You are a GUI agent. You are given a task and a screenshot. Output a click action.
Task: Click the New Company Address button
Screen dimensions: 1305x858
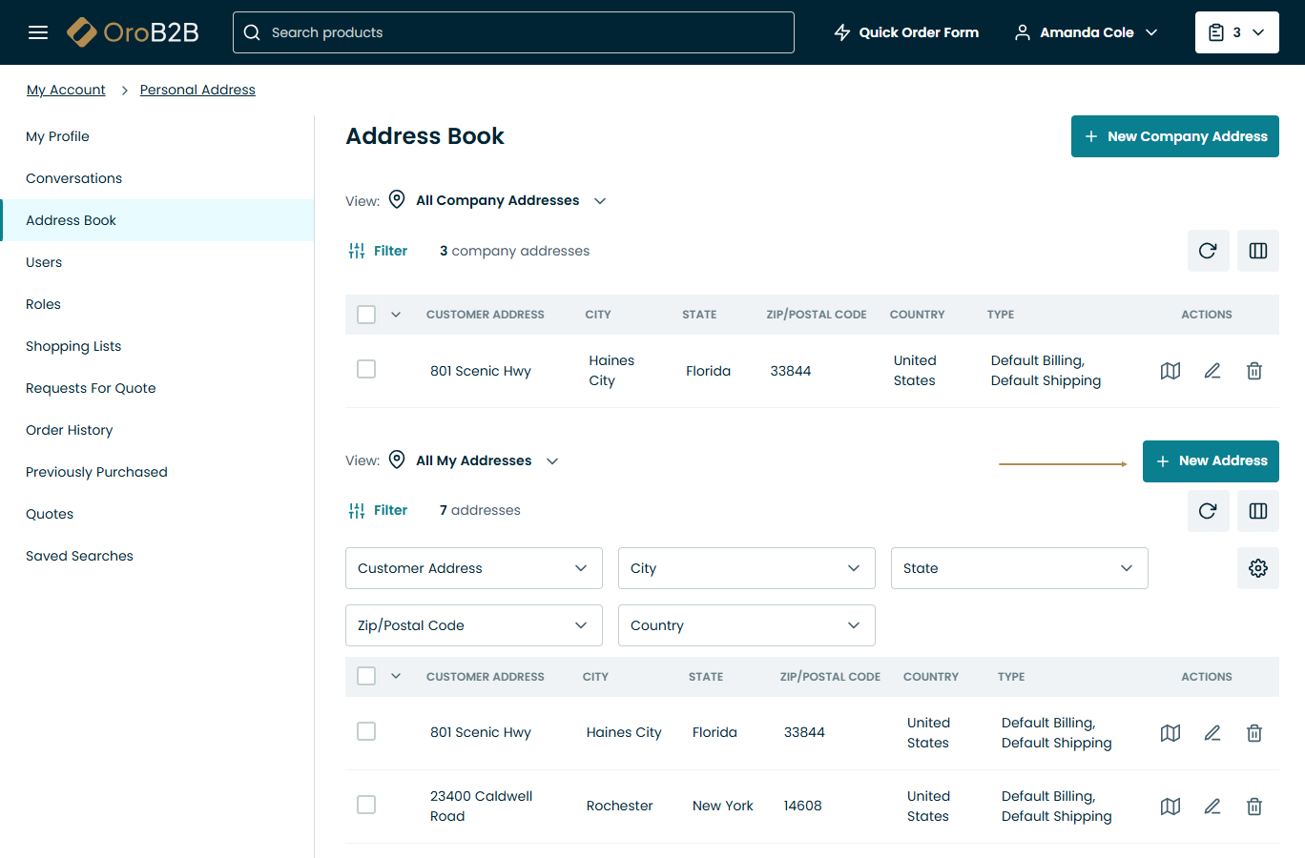click(1174, 136)
